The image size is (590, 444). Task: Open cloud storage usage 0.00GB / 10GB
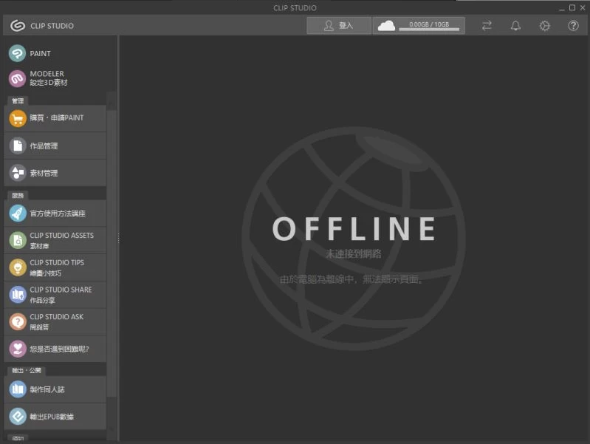(419, 26)
